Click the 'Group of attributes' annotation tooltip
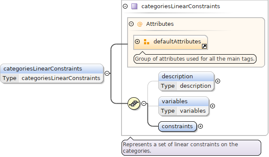Viewport: 269px width, 157px height. pos(195,59)
